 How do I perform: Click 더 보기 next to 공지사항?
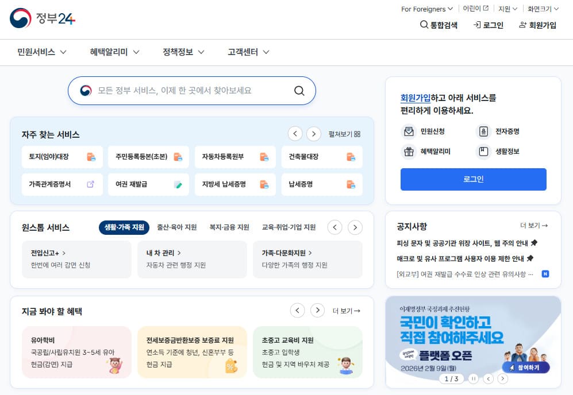coord(533,226)
